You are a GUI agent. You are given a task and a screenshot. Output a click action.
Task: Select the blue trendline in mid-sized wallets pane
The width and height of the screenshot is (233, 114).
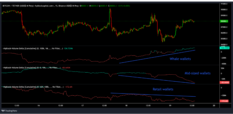click(x=156, y=79)
